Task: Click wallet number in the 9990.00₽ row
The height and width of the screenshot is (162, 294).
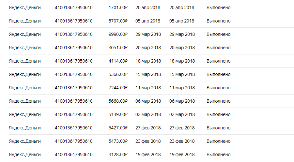Action: pyautogui.click(x=74, y=34)
